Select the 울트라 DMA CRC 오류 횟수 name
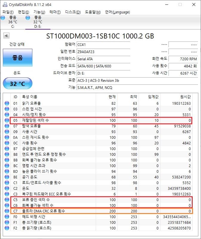201x239 pixels. pyautogui.click(x=44, y=211)
